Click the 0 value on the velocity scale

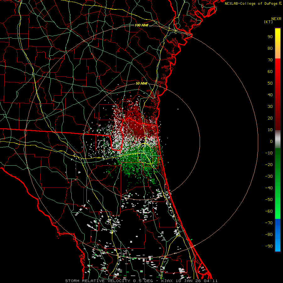[271, 141]
